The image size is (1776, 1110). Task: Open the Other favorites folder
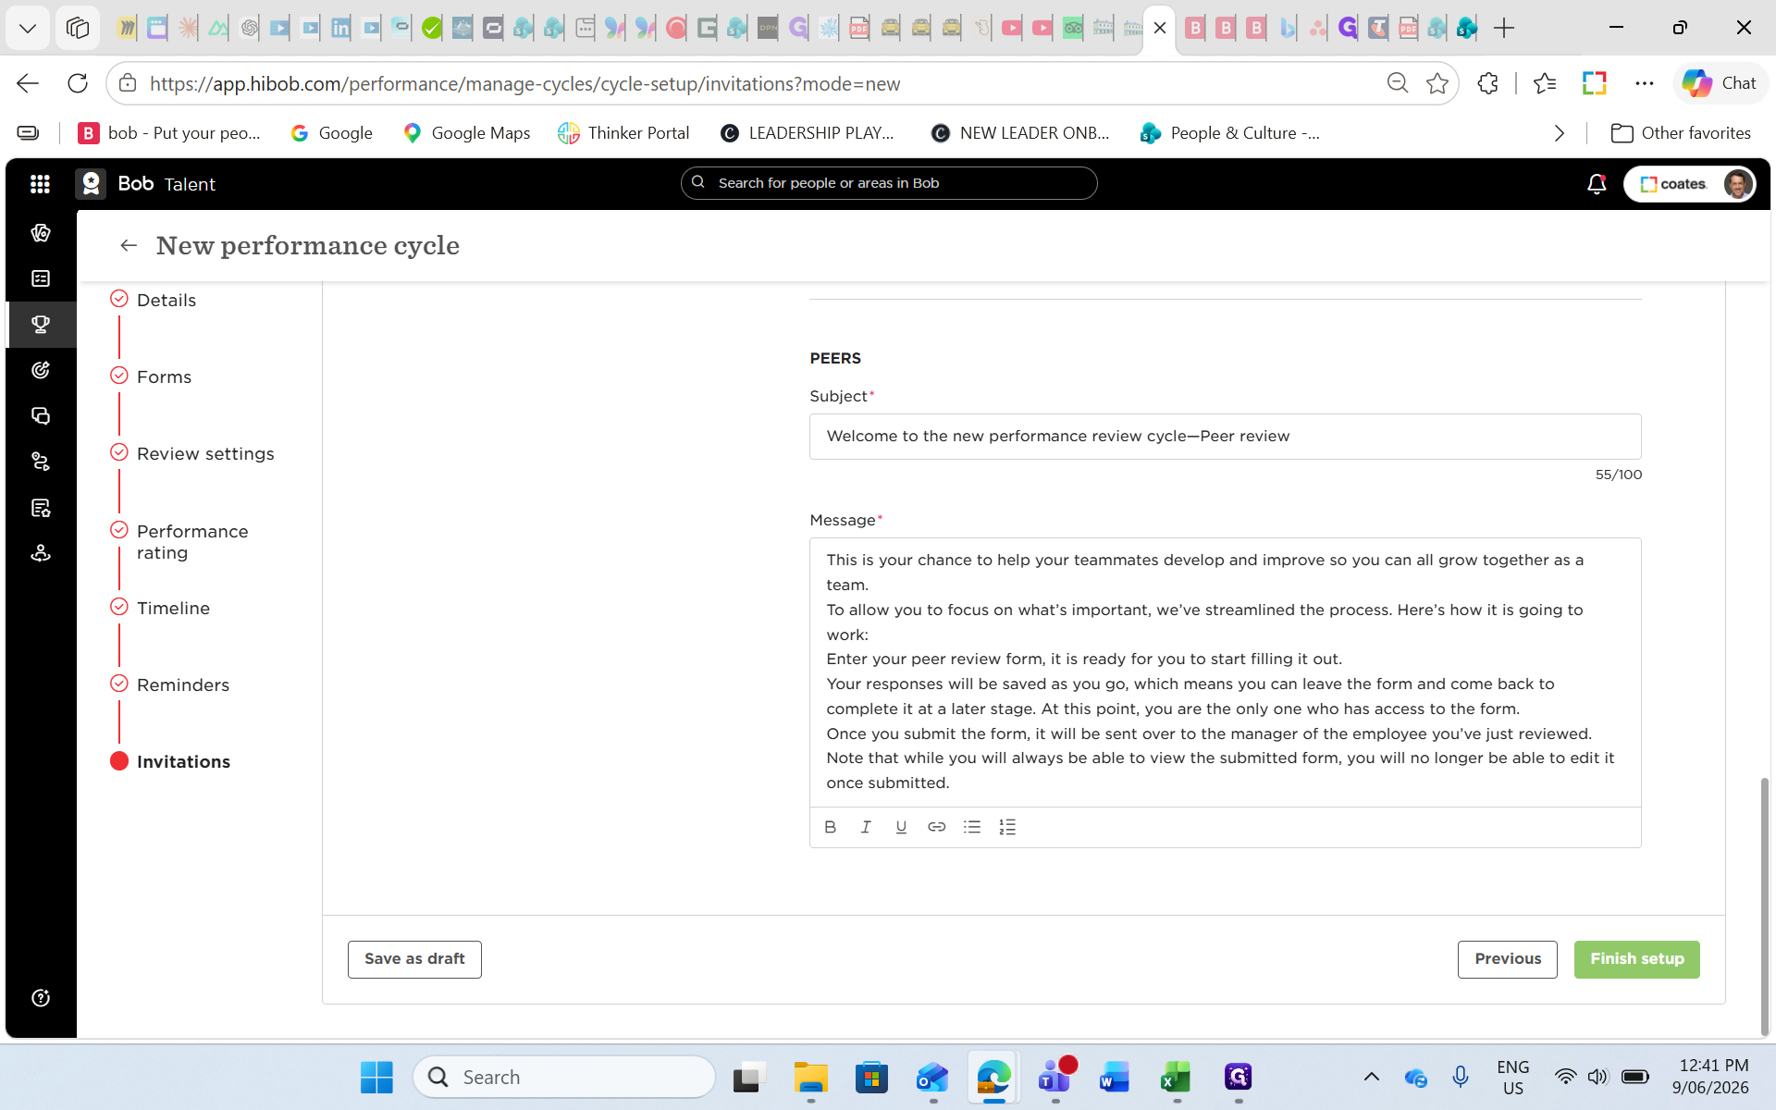[1681, 133]
